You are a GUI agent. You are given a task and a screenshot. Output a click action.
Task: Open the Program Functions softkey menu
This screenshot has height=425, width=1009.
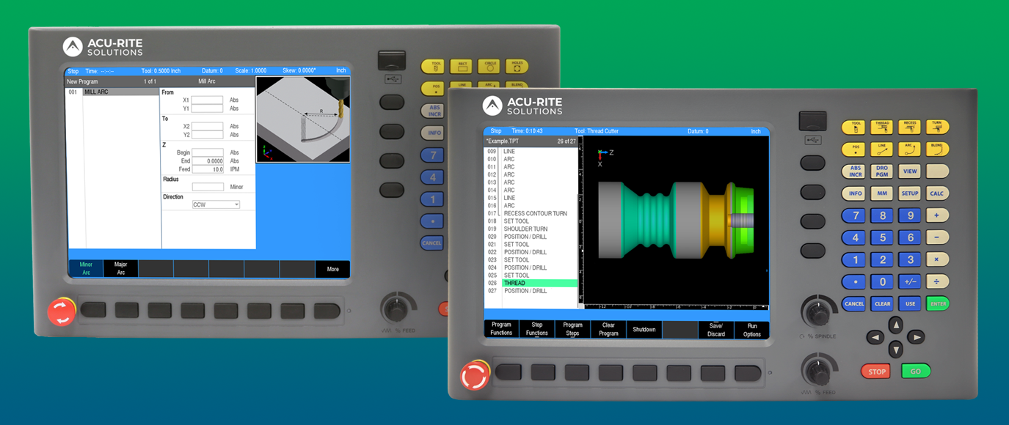(x=501, y=329)
